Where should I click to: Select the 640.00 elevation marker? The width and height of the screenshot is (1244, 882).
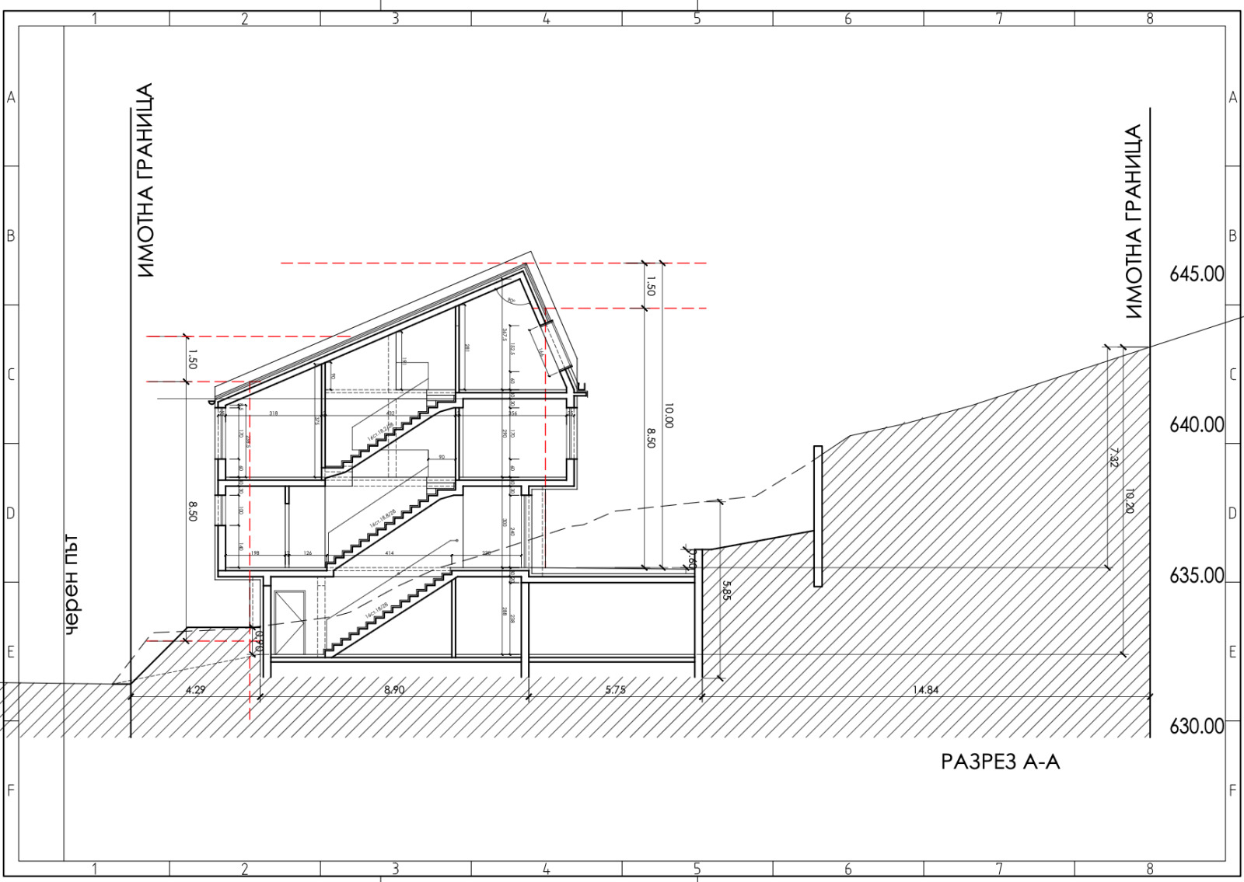coord(1196,425)
